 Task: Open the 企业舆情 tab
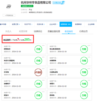(91, 24)
